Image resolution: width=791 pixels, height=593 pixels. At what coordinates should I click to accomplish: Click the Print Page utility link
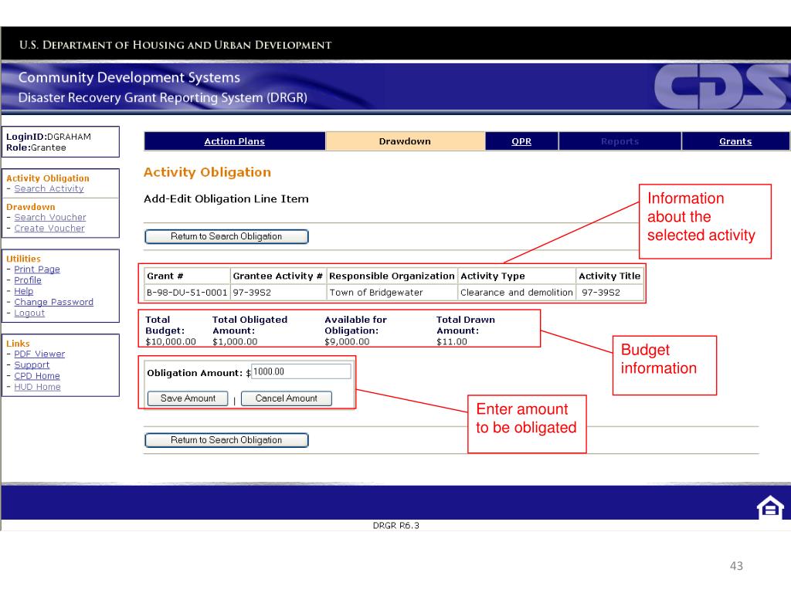click(x=37, y=269)
